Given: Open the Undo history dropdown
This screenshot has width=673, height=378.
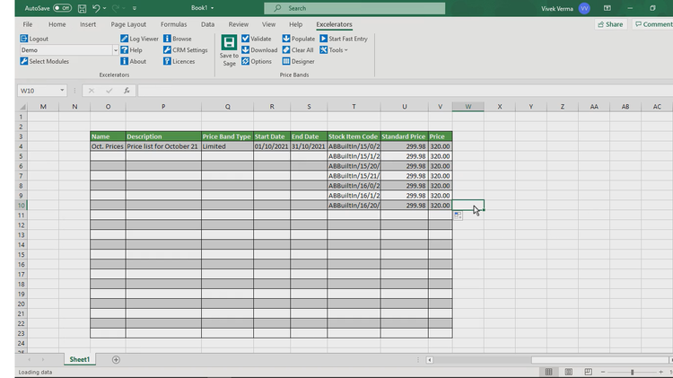Looking at the screenshot, I should [x=105, y=8].
